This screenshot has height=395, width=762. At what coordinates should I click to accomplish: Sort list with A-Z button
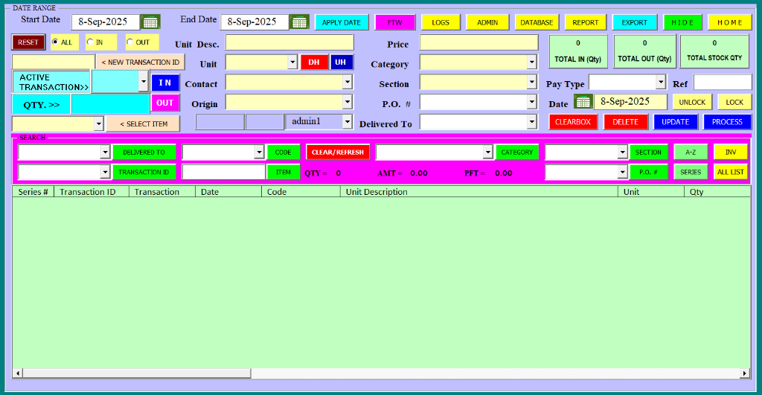point(691,152)
